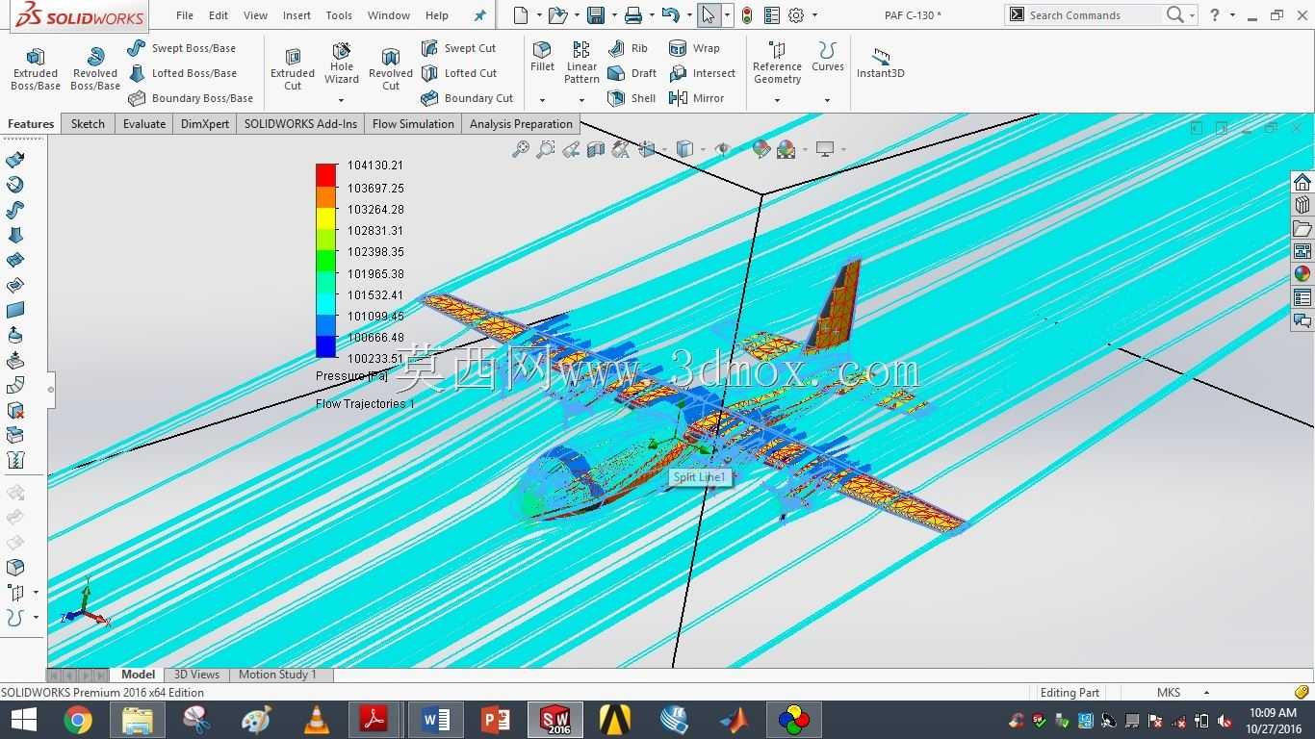Open the Save dropdown arrow
Screen dimensions: 1315x739
(613, 15)
